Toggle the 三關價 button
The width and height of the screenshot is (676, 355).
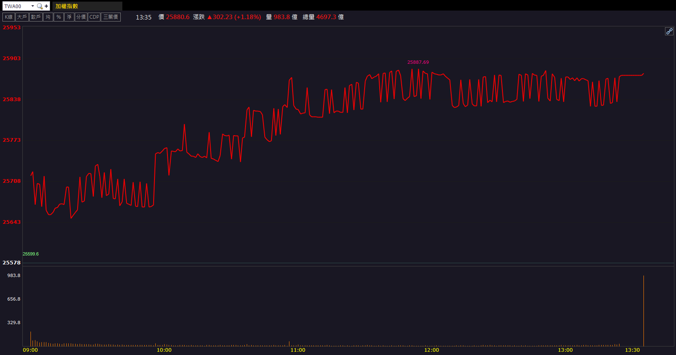click(111, 17)
